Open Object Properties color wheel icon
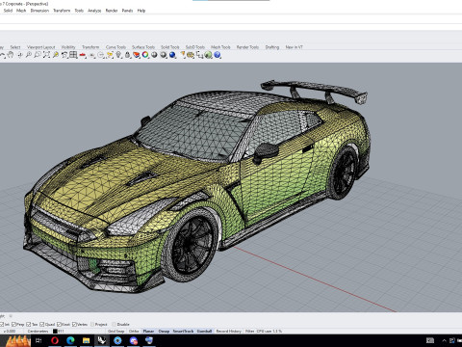The width and height of the screenshot is (462, 347). 145,55
